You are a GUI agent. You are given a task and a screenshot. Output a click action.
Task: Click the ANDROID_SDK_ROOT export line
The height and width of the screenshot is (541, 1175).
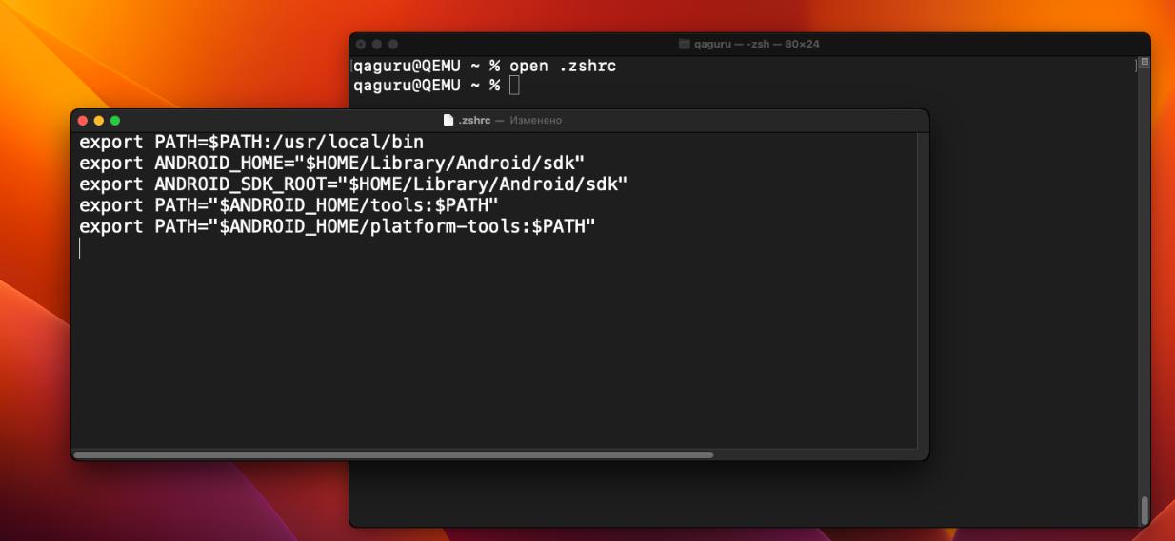pos(353,184)
